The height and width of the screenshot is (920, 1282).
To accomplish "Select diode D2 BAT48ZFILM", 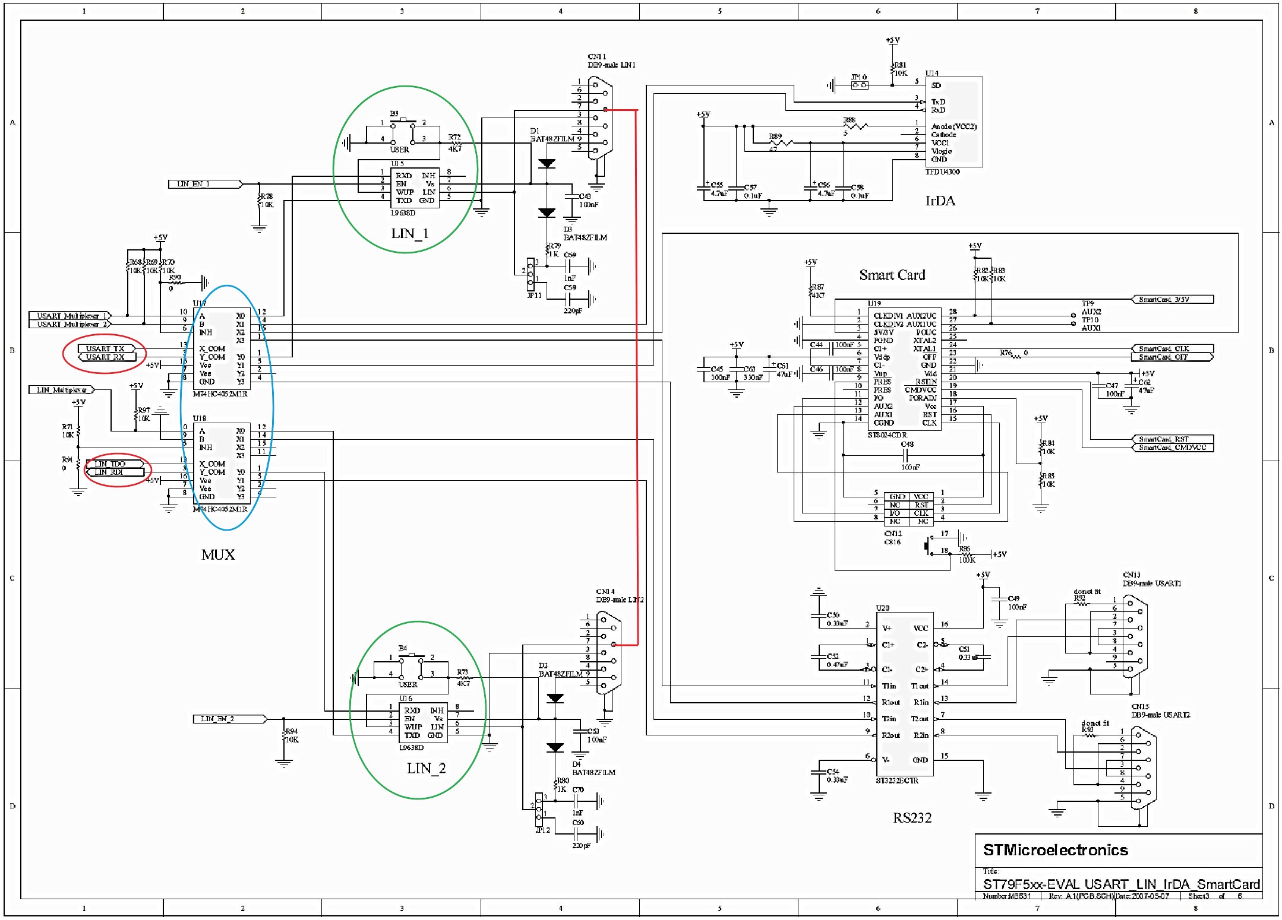I will [555, 699].
